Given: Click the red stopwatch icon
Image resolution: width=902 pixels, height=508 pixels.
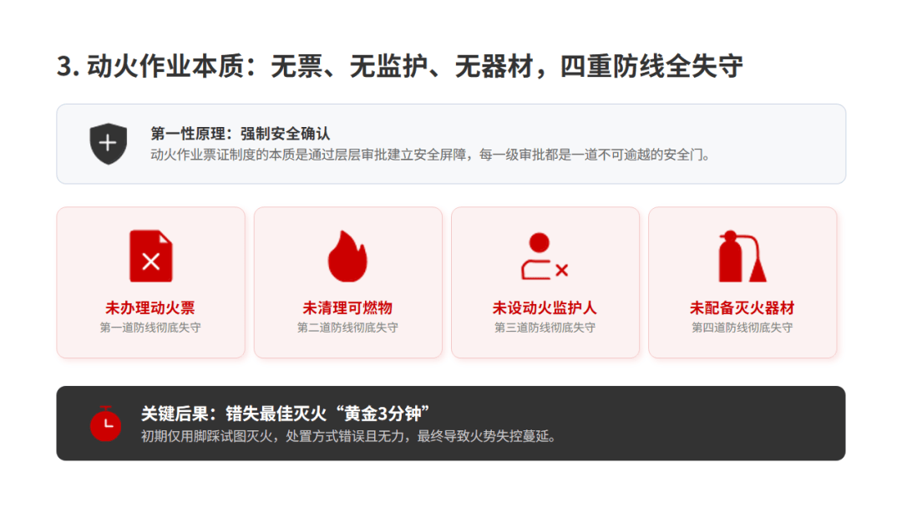Looking at the screenshot, I should pyautogui.click(x=106, y=424).
